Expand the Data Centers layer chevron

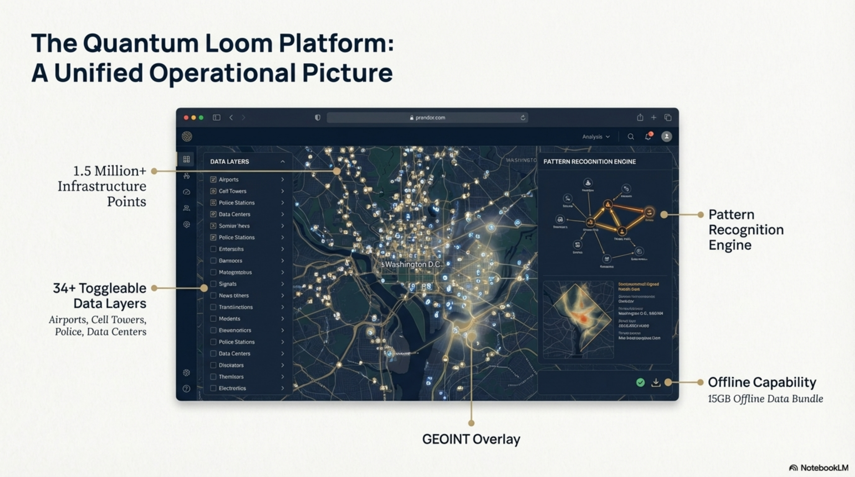pyautogui.click(x=282, y=214)
